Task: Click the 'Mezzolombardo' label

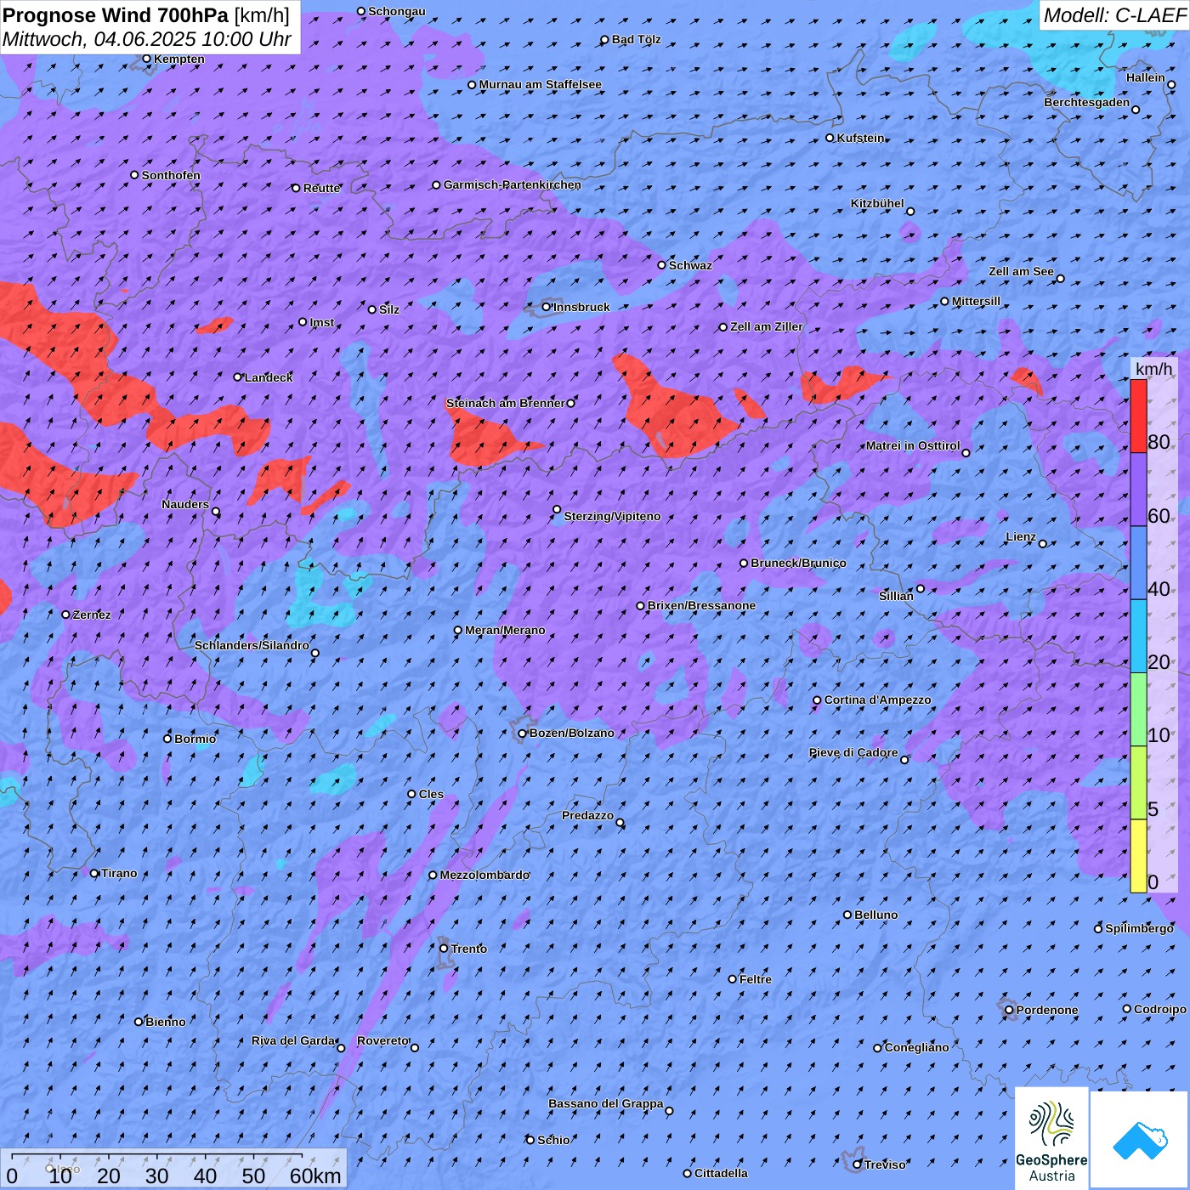Action: (485, 875)
